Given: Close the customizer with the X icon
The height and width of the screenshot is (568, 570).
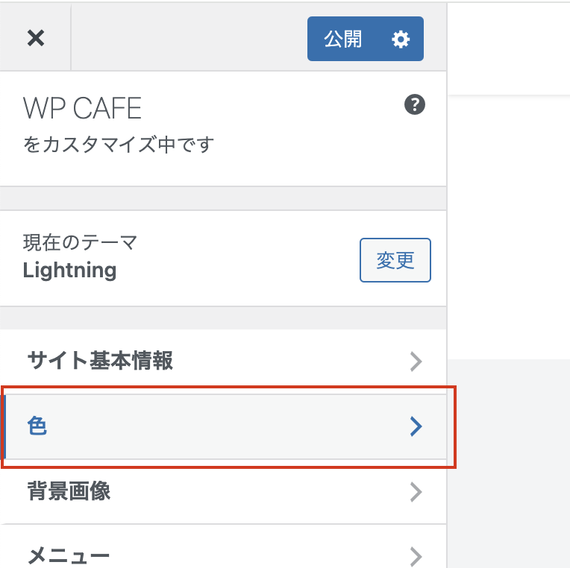Looking at the screenshot, I should pyautogui.click(x=35, y=38).
